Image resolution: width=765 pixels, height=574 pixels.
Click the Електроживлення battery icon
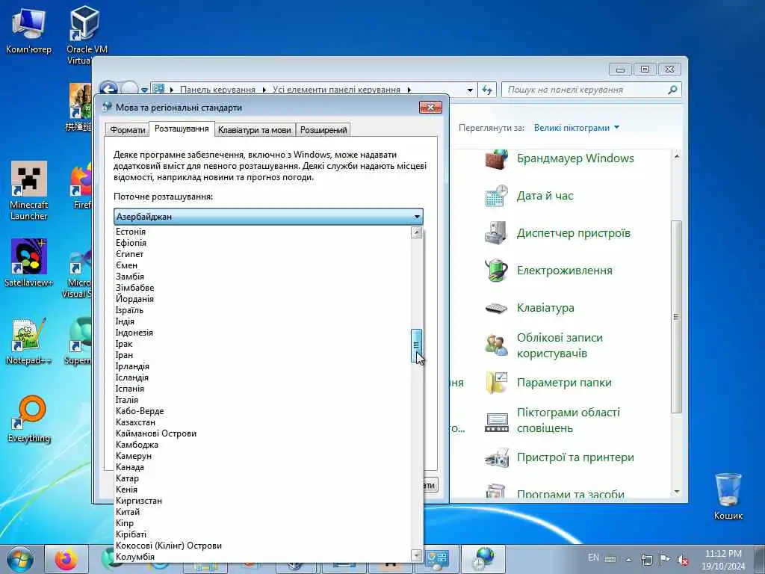[x=496, y=270]
